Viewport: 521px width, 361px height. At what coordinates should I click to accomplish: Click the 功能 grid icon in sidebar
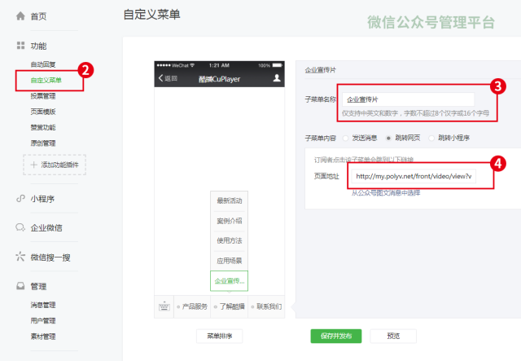(x=20, y=46)
